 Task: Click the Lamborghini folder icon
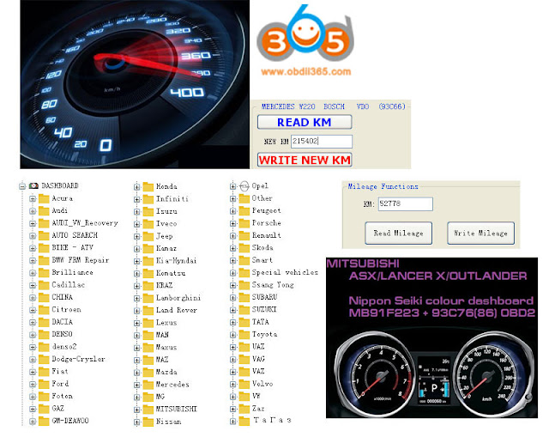pos(148,298)
